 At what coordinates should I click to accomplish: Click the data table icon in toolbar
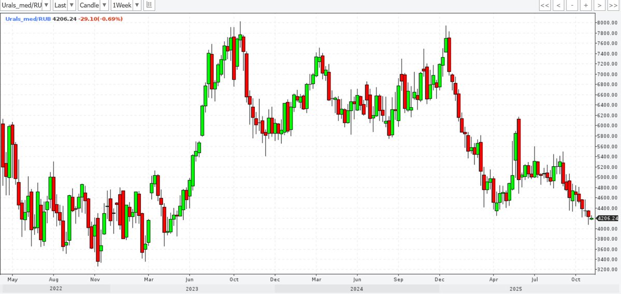[149, 5]
